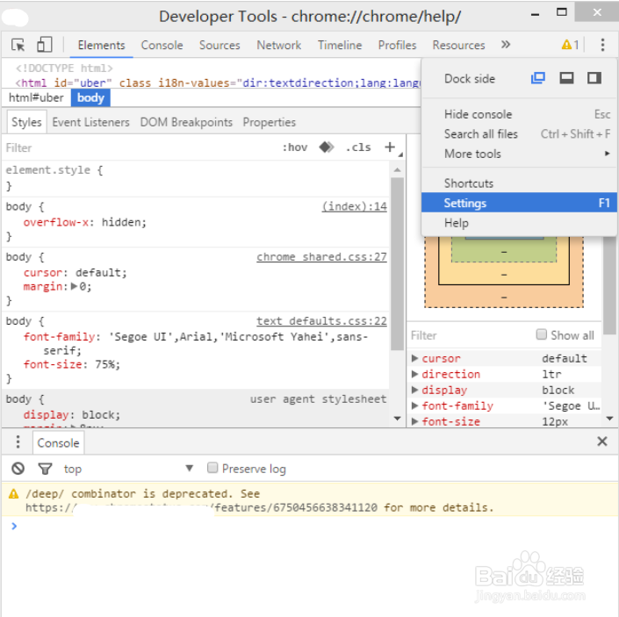Viewport: 619px width, 617px height.
Task: Click the overflow-x property name
Action: tap(55, 222)
